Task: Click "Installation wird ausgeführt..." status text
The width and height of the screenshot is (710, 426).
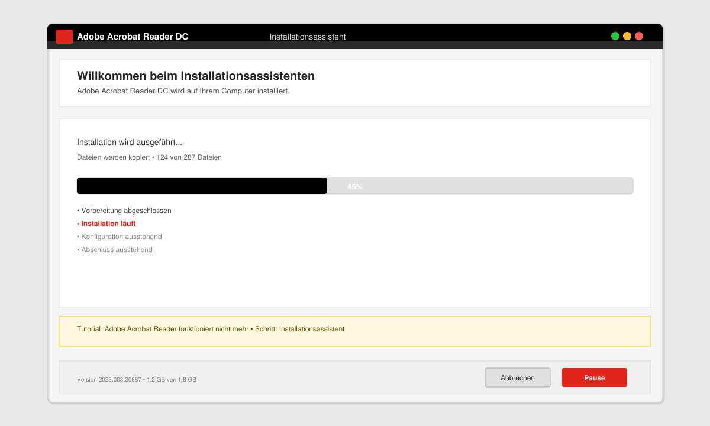Action: 130,143
